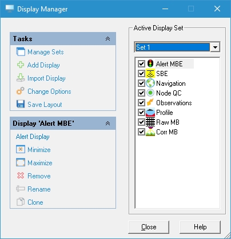Toggle the Navigation display checkbox
Image resolution: width=231 pixels, height=239 pixels.
(141, 83)
